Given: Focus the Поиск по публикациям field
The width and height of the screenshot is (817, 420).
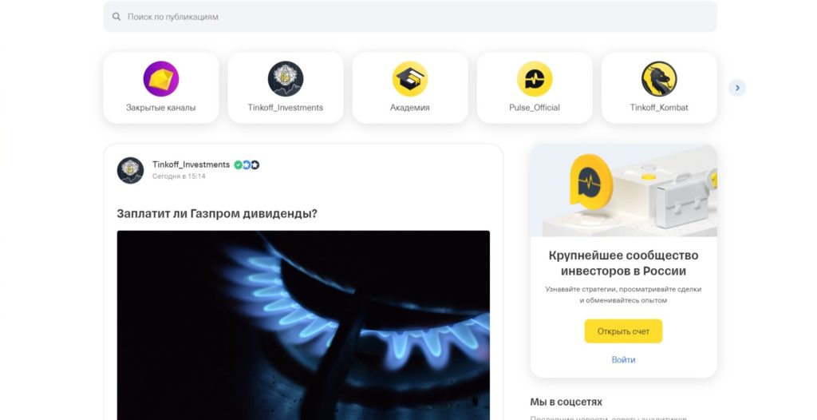Looking at the screenshot, I should tap(410, 17).
